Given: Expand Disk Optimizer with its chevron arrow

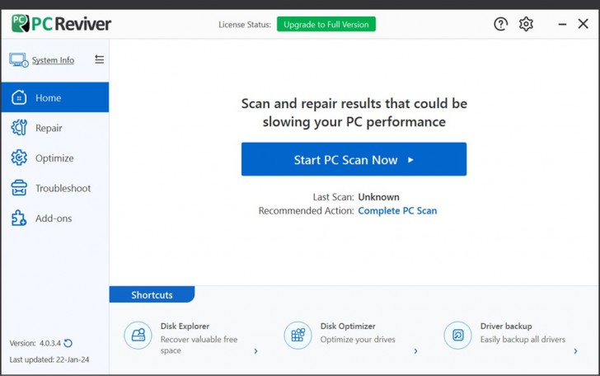Looking at the screenshot, I should tap(415, 350).
